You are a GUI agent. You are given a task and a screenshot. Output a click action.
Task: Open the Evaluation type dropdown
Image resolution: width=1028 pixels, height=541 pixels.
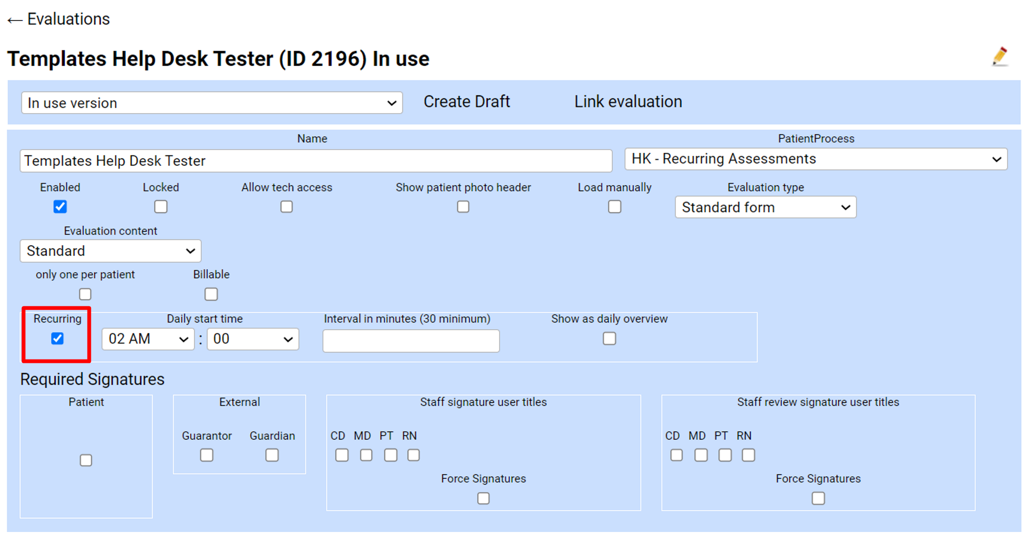[765, 207]
